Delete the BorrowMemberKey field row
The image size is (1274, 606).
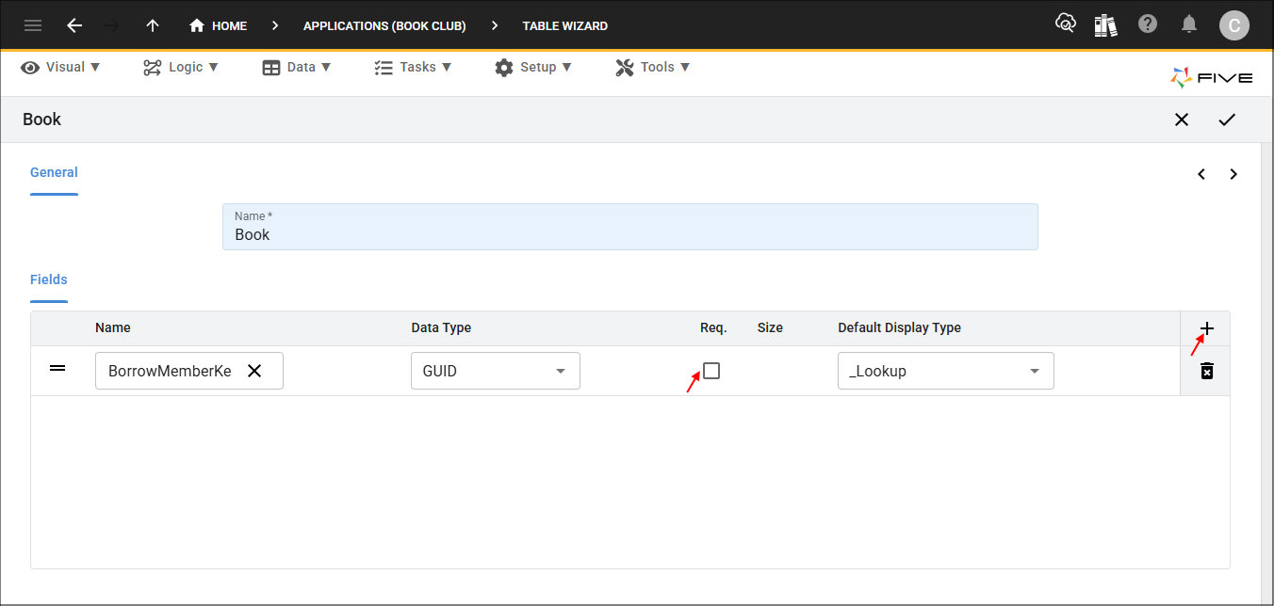pyautogui.click(x=1207, y=371)
